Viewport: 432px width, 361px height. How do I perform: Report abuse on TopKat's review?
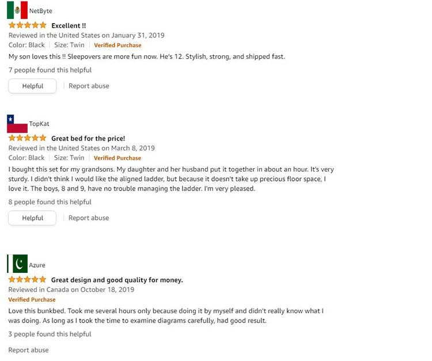click(89, 218)
